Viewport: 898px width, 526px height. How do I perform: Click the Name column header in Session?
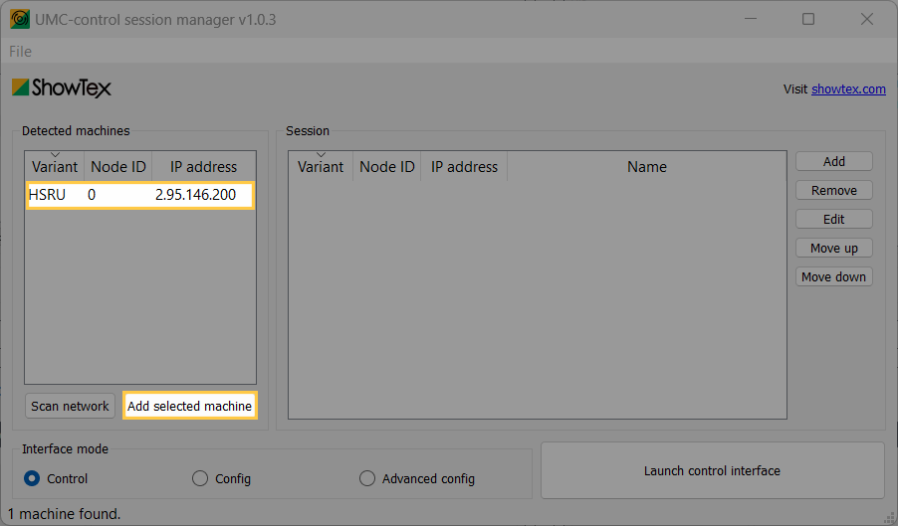(x=646, y=166)
